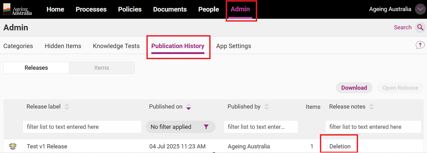The width and height of the screenshot is (427, 153).
Task: Click the search magnifier icon
Action: pyautogui.click(x=420, y=27)
